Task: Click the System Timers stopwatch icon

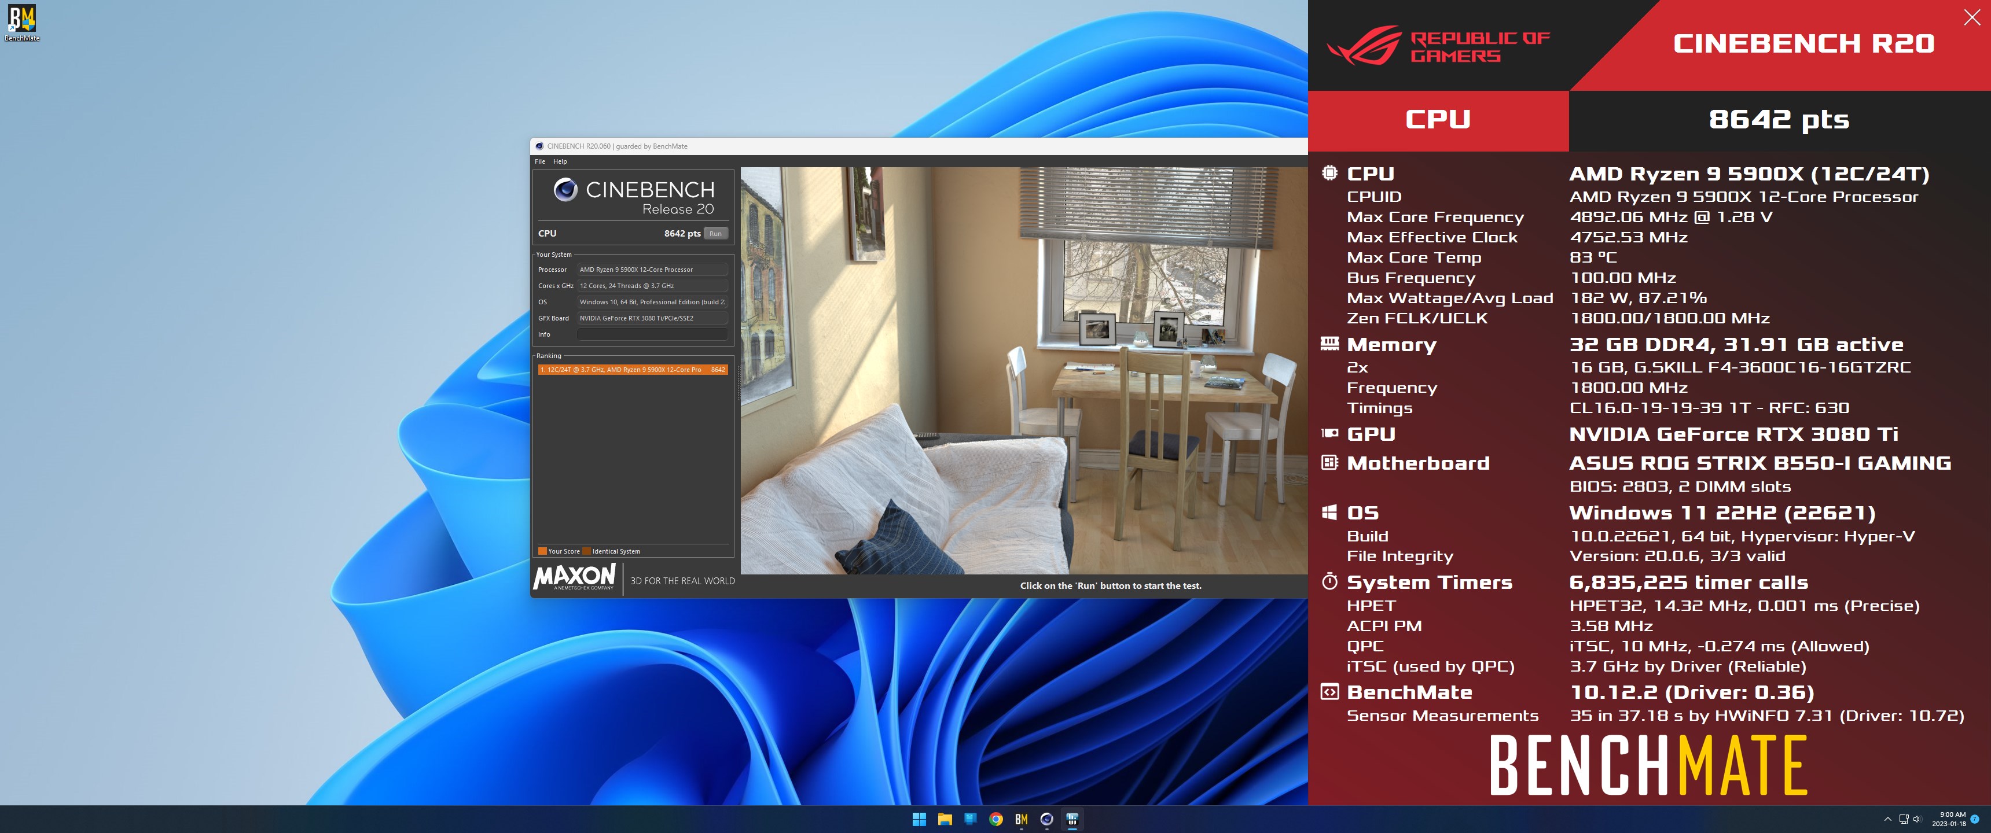Action: point(1329,581)
